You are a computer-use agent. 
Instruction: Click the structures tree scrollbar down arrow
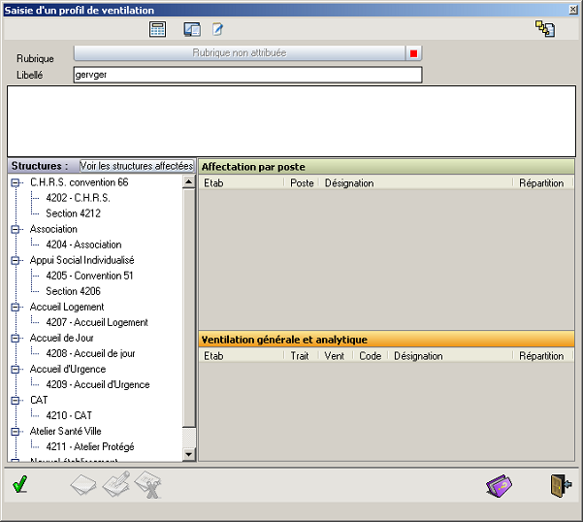(189, 453)
